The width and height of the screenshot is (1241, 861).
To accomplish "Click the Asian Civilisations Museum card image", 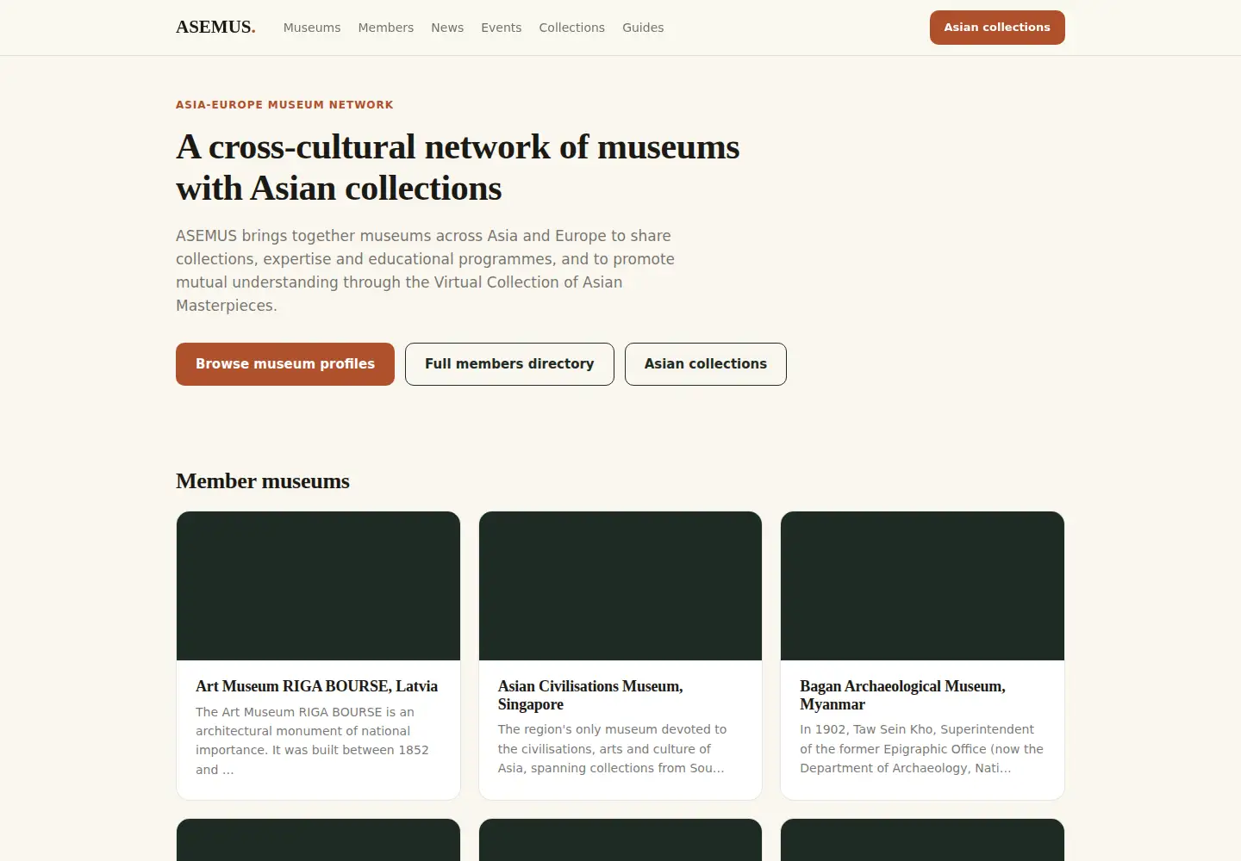I will point(620,586).
